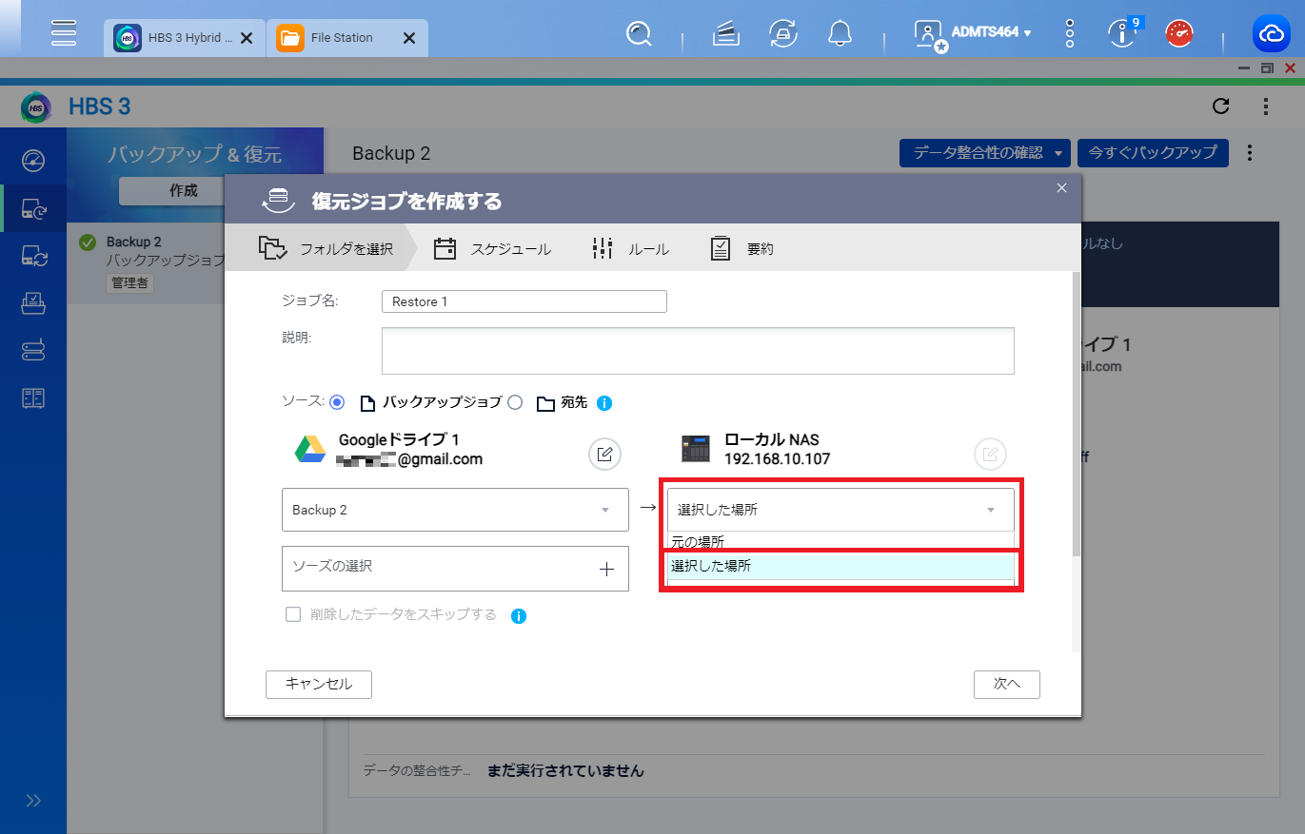Click the ジョブ名 Restore 1 field
The image size is (1305, 834).
pyautogui.click(x=524, y=301)
